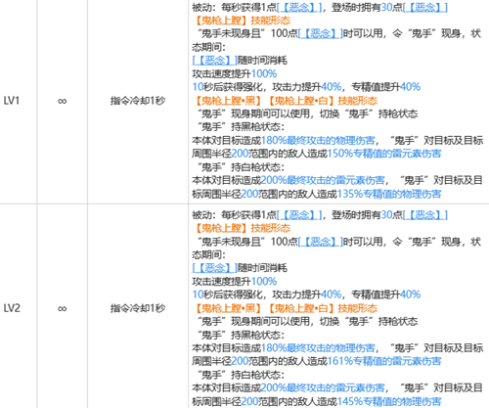
Task: Click “鬼手”持黑枪状态 line in LV1 row
Action: (241, 127)
